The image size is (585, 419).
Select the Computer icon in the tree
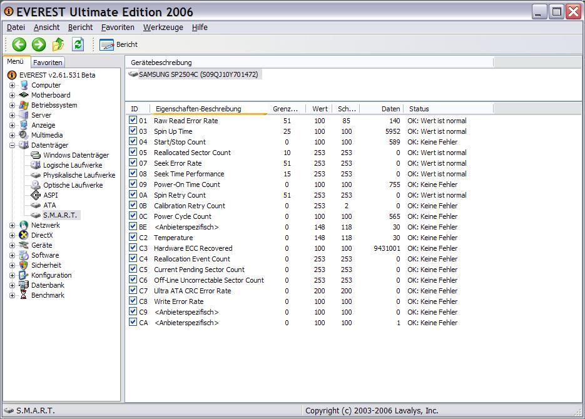(x=24, y=85)
